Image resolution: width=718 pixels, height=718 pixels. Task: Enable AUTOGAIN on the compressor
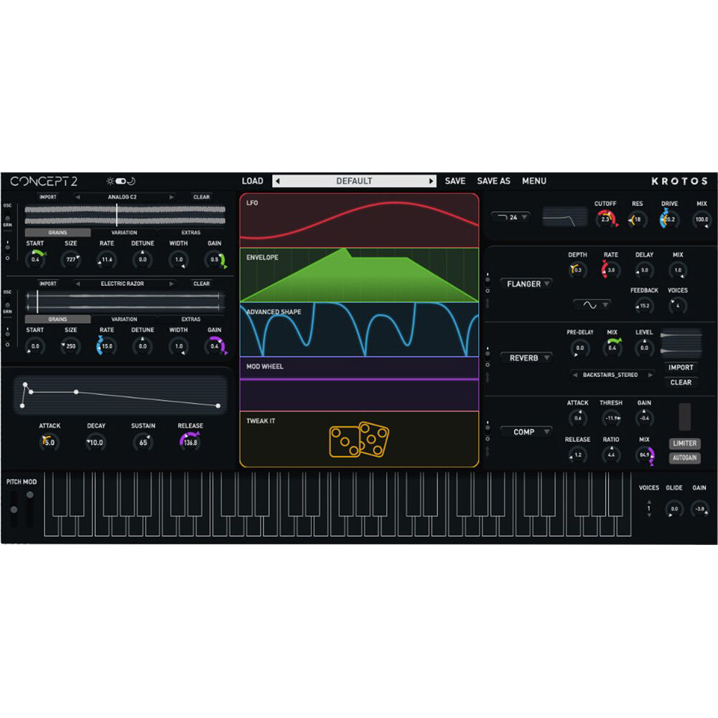[684, 458]
